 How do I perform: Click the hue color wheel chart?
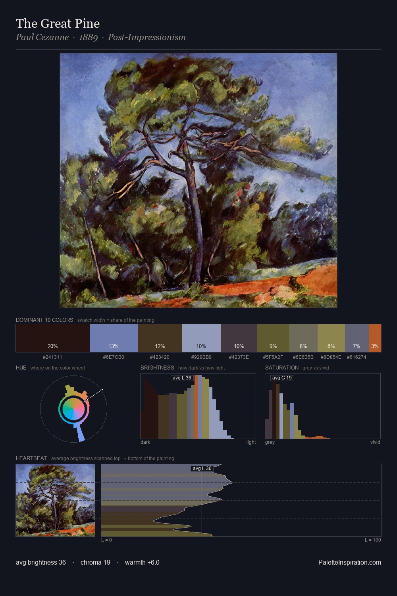74,408
